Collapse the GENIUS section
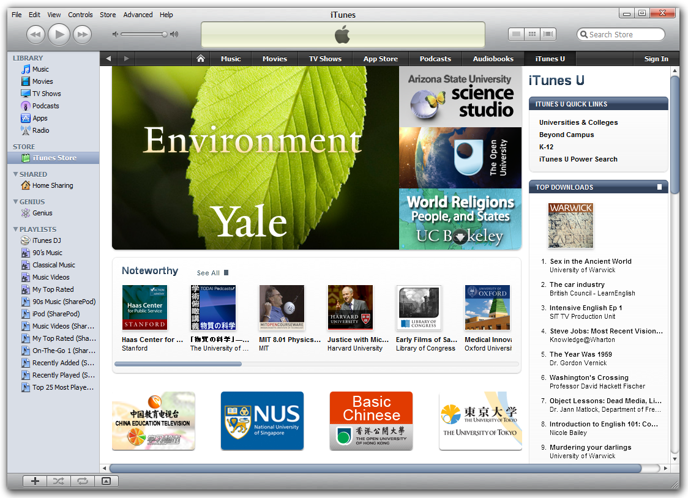 tap(16, 202)
